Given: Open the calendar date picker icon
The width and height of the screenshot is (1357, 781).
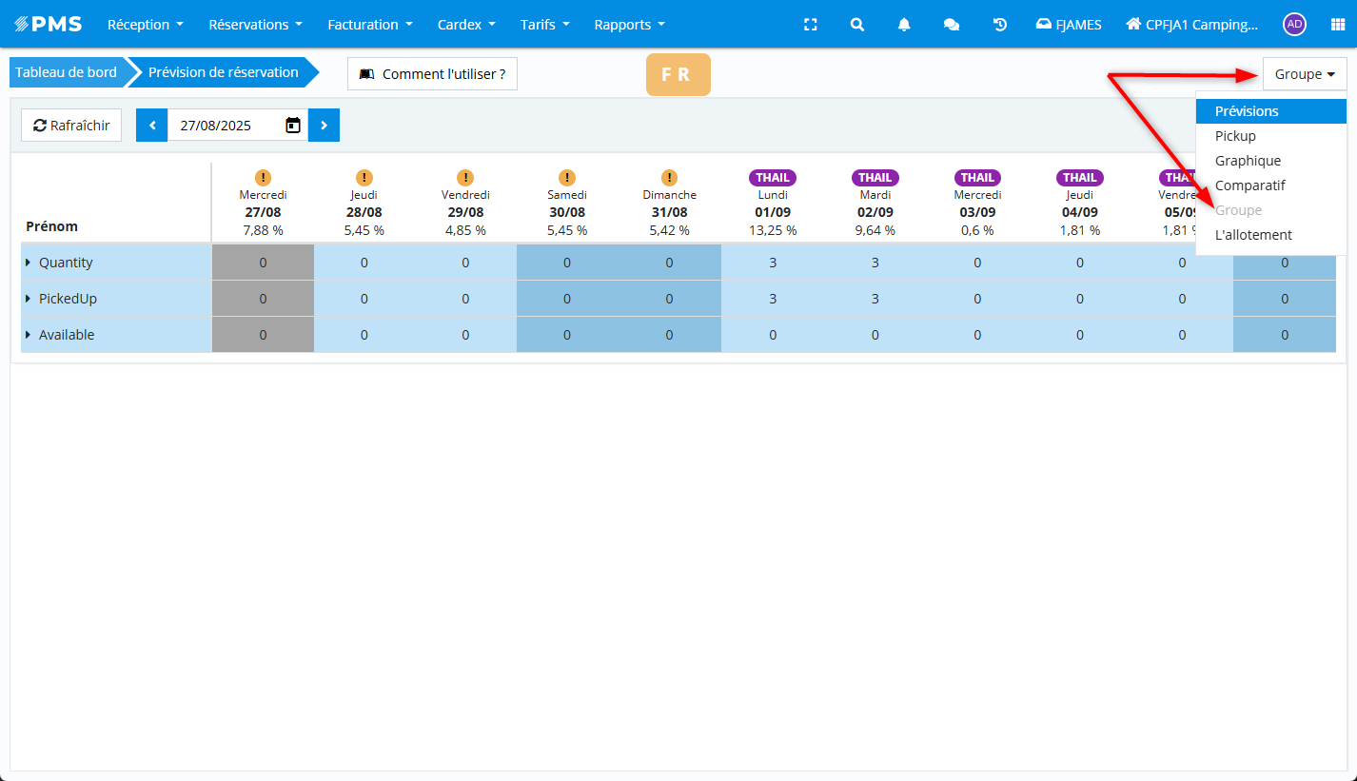Looking at the screenshot, I should (293, 125).
